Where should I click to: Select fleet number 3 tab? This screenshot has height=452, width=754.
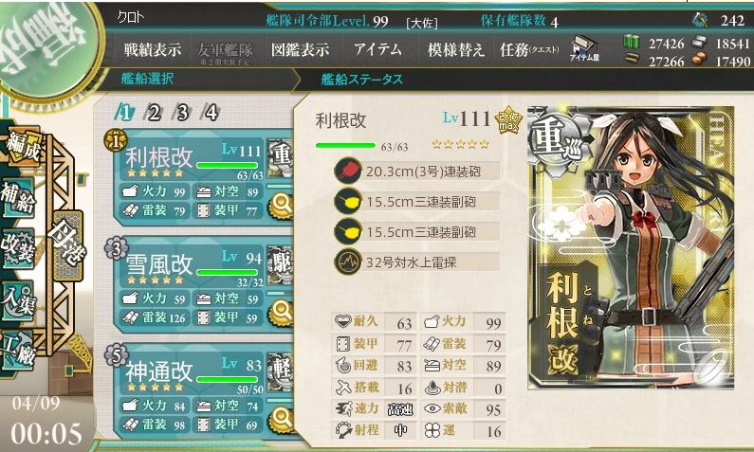click(x=182, y=113)
